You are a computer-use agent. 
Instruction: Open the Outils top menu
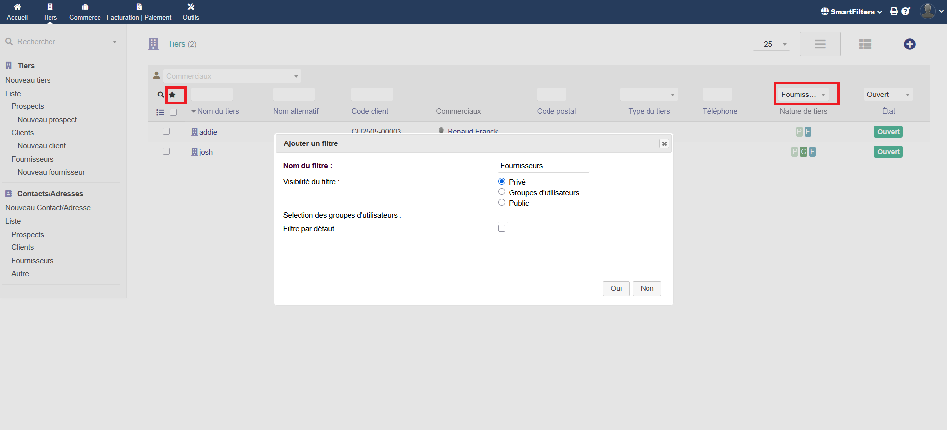pos(191,12)
